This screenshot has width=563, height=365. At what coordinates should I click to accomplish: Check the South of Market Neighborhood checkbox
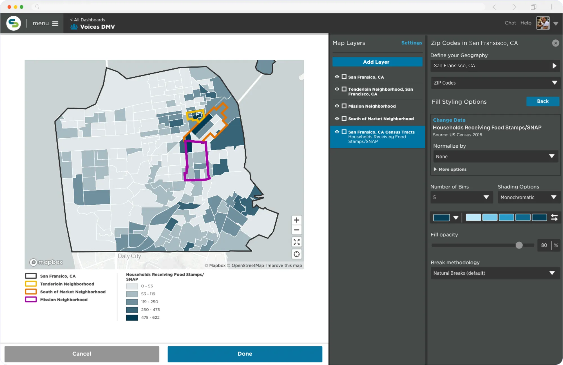point(344,119)
